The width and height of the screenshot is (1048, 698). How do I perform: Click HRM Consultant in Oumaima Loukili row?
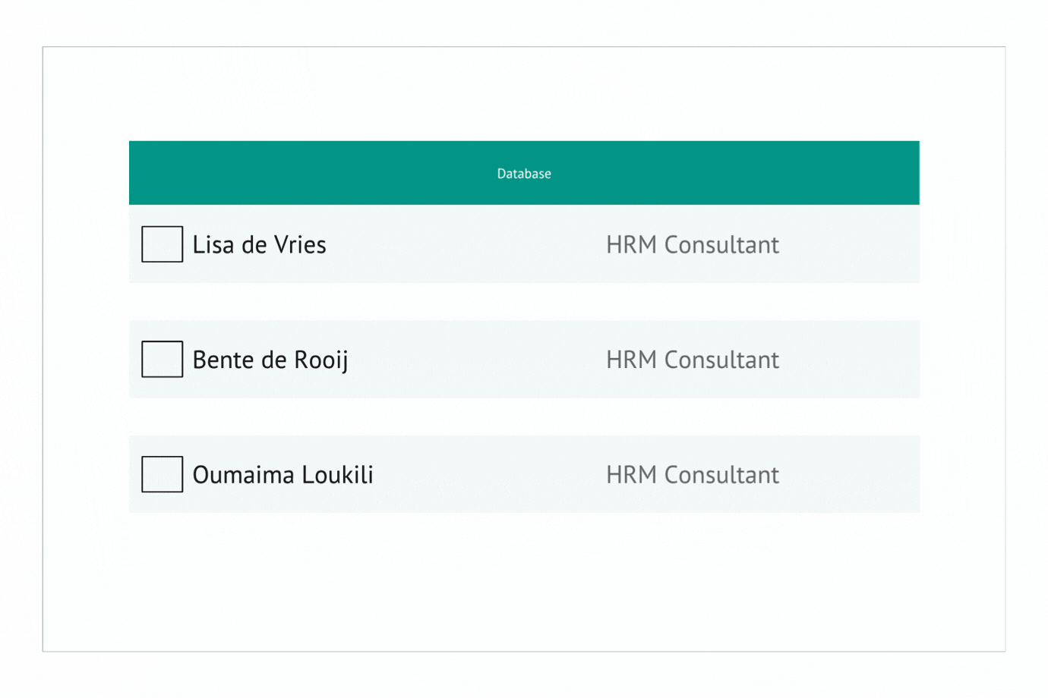point(693,475)
